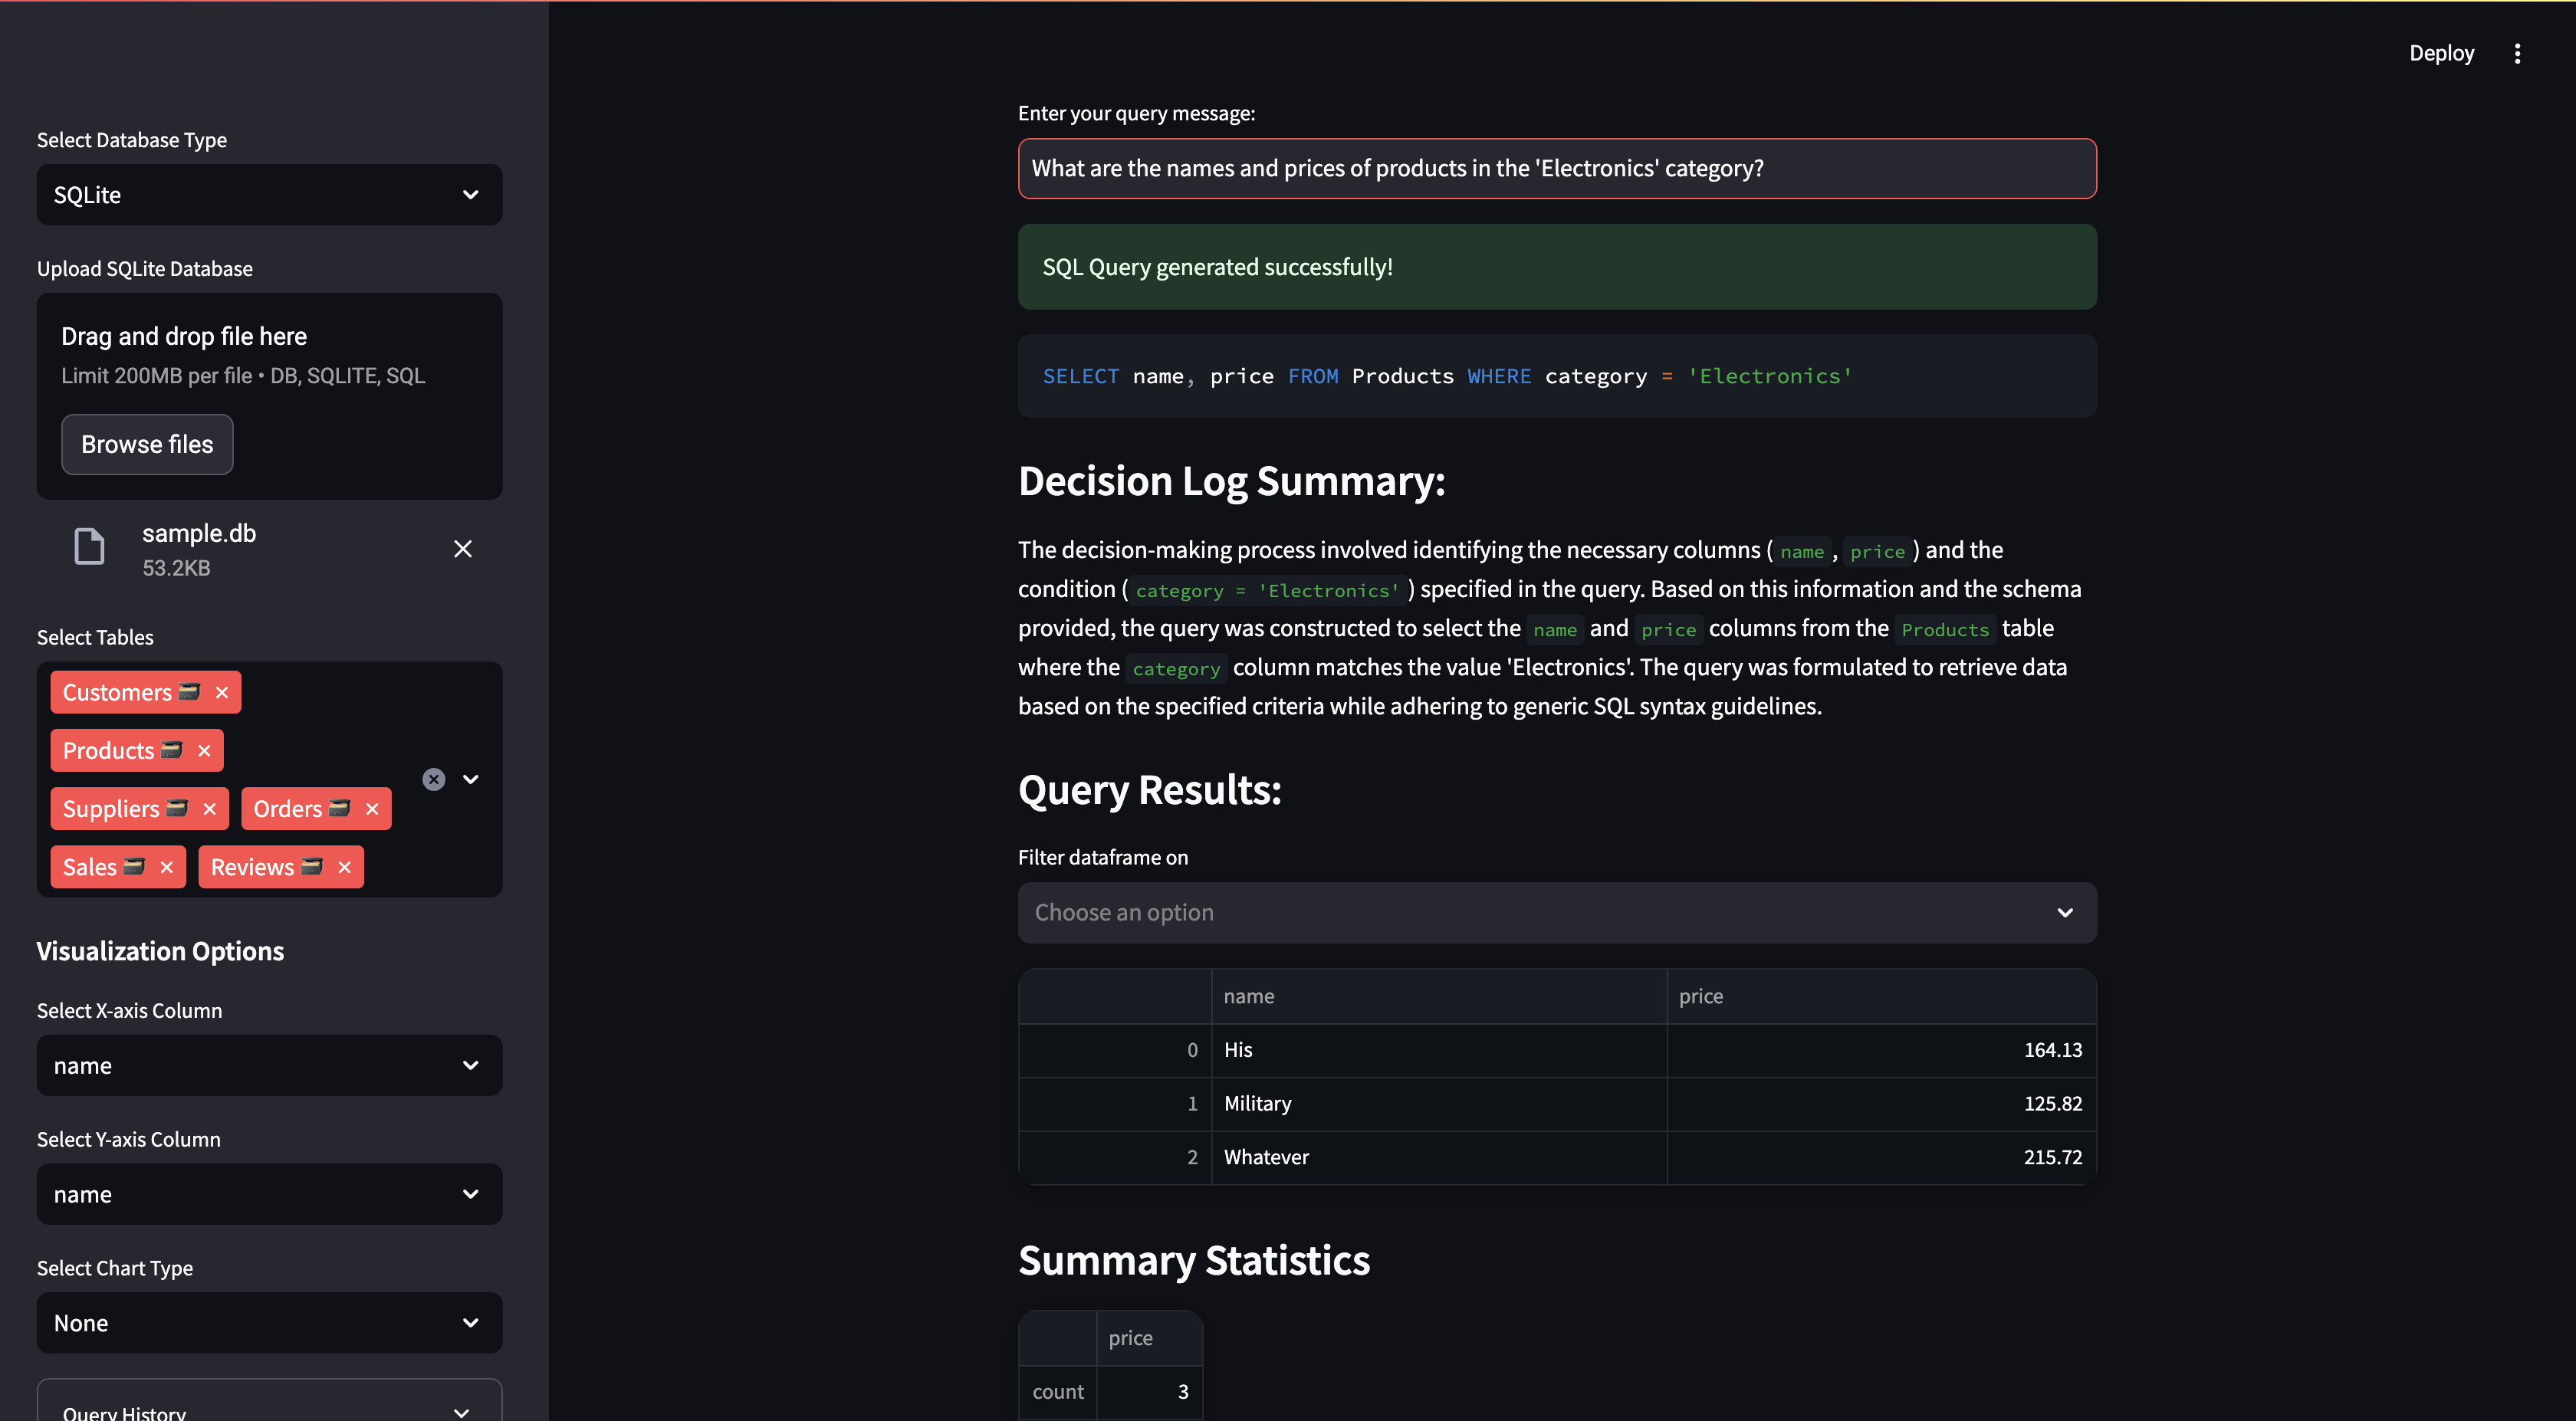The height and width of the screenshot is (1421, 2576).
Task: Expand the Select Tables options chevron
Action: (x=471, y=779)
